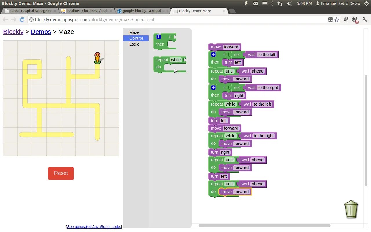
Task: Open 'to the left' dropdown in first if block
Action: coord(267,55)
